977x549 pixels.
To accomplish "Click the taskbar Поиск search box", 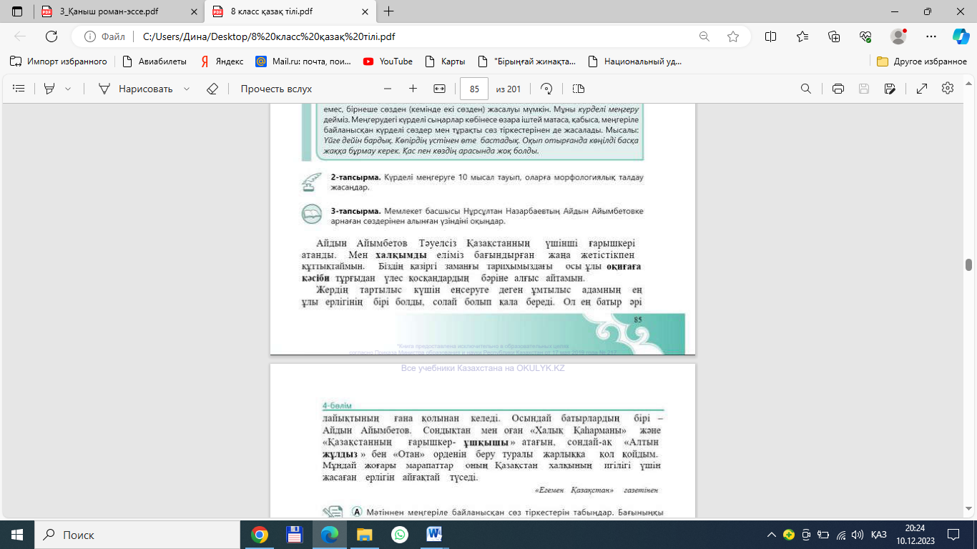I will pos(137,535).
